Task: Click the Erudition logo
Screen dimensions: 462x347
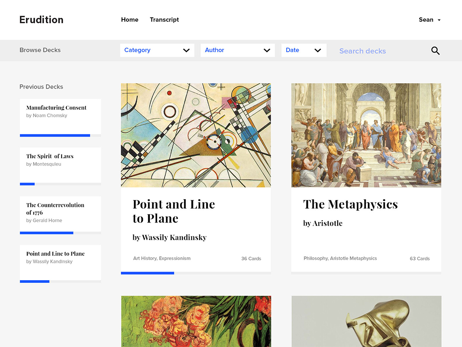Action: (x=41, y=20)
